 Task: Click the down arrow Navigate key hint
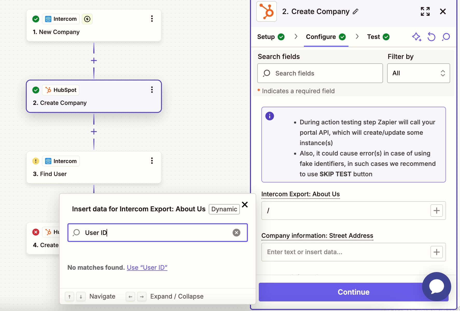tap(81, 296)
